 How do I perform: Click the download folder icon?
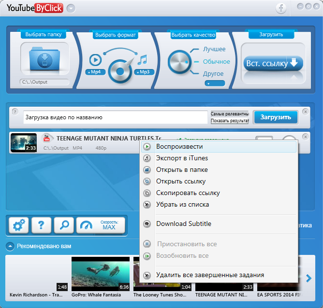point(44,59)
